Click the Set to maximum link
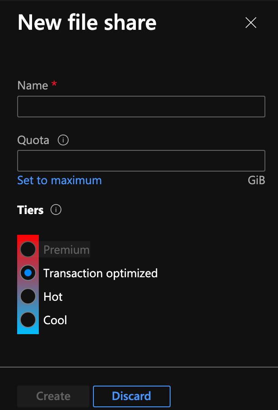Screen dimensions: 278x410 pyautogui.click(x=59, y=181)
